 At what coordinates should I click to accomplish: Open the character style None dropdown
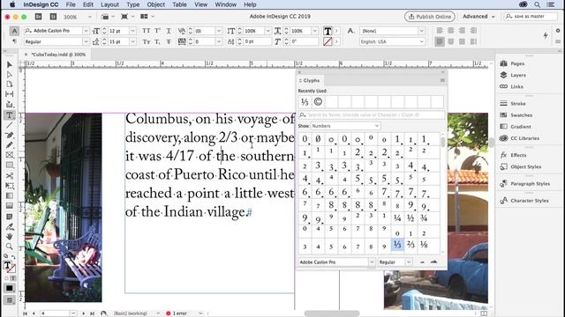point(421,31)
